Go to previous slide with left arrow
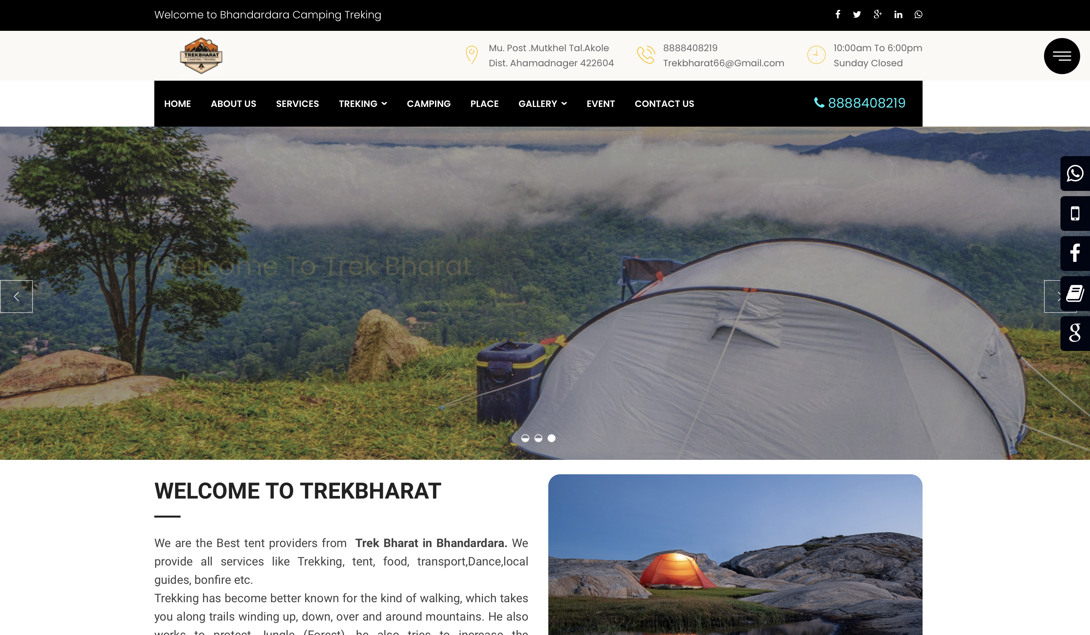This screenshot has width=1090, height=635. coord(16,296)
